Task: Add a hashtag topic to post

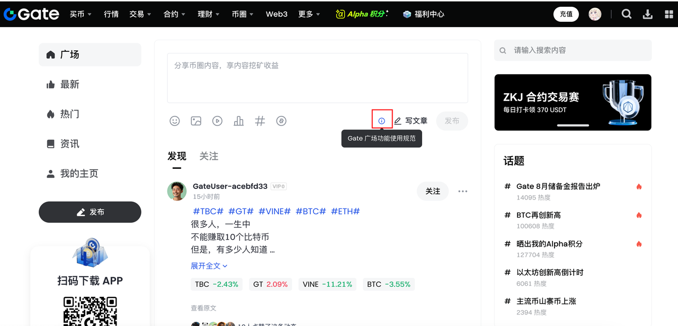Action: (260, 121)
